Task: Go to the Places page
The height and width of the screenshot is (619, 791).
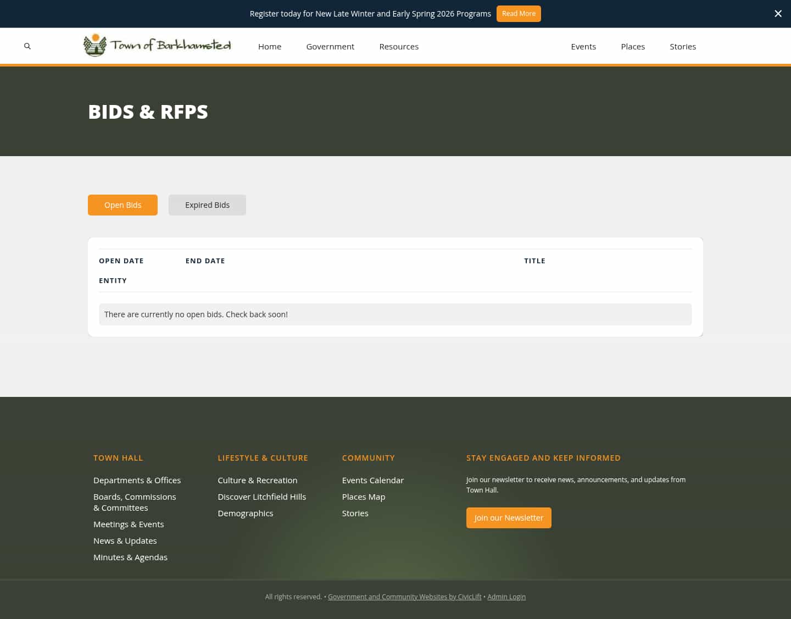Action: point(633,46)
